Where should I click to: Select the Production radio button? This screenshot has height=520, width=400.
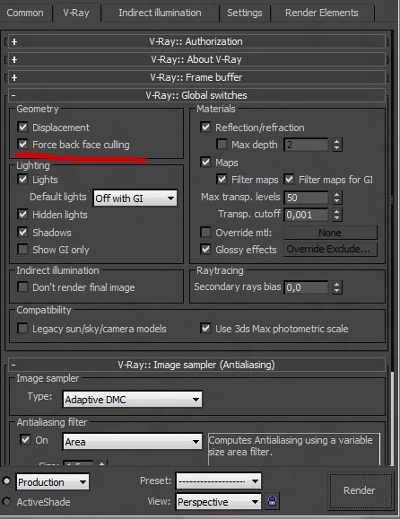click(x=6, y=480)
